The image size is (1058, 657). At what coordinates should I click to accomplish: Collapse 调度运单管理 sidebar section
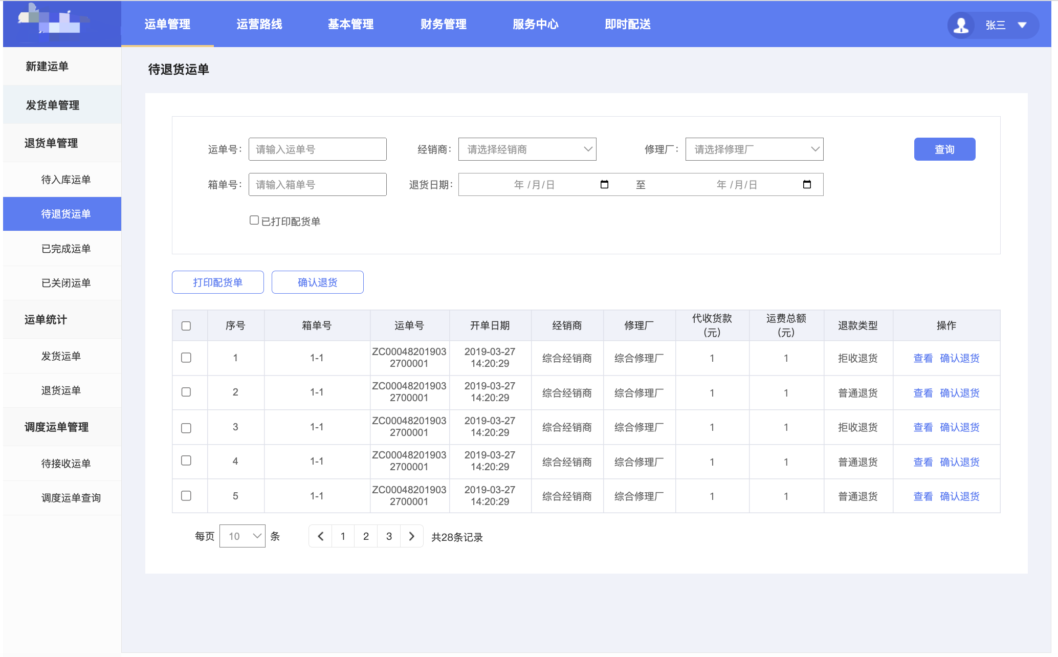(x=62, y=427)
